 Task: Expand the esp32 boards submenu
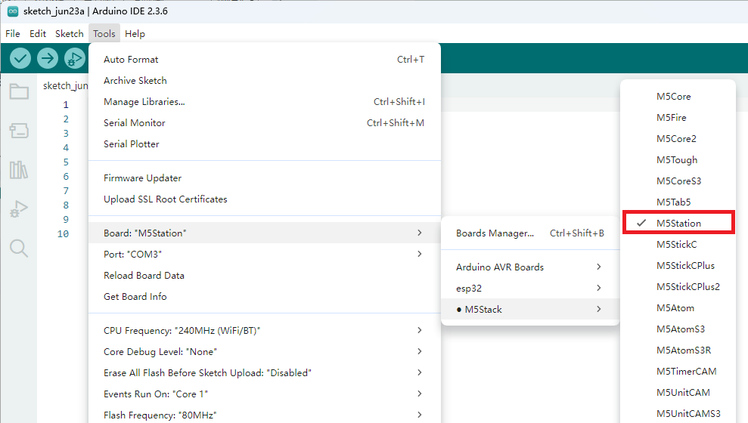tap(530, 289)
